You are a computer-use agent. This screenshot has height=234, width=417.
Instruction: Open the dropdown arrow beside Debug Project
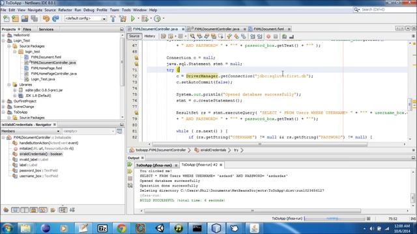pos(151,19)
